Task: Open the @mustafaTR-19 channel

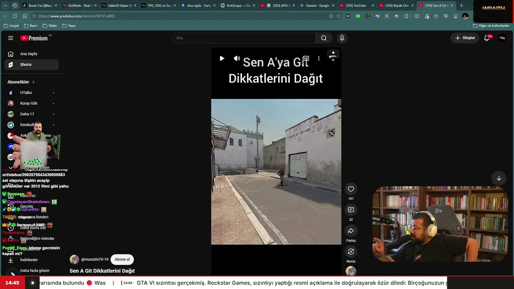Action: click(95, 259)
